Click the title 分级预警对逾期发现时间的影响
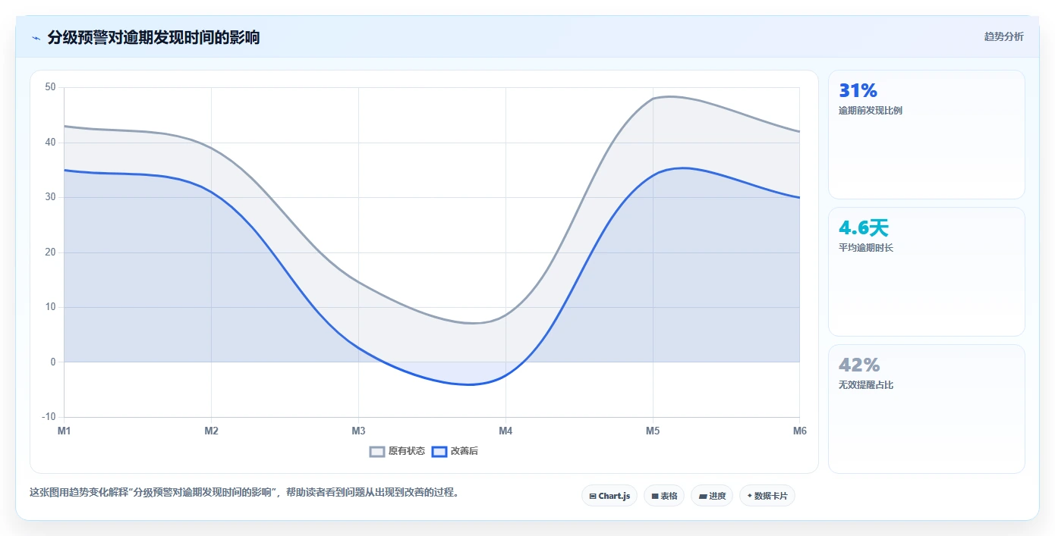This screenshot has width=1055, height=536. [153, 37]
